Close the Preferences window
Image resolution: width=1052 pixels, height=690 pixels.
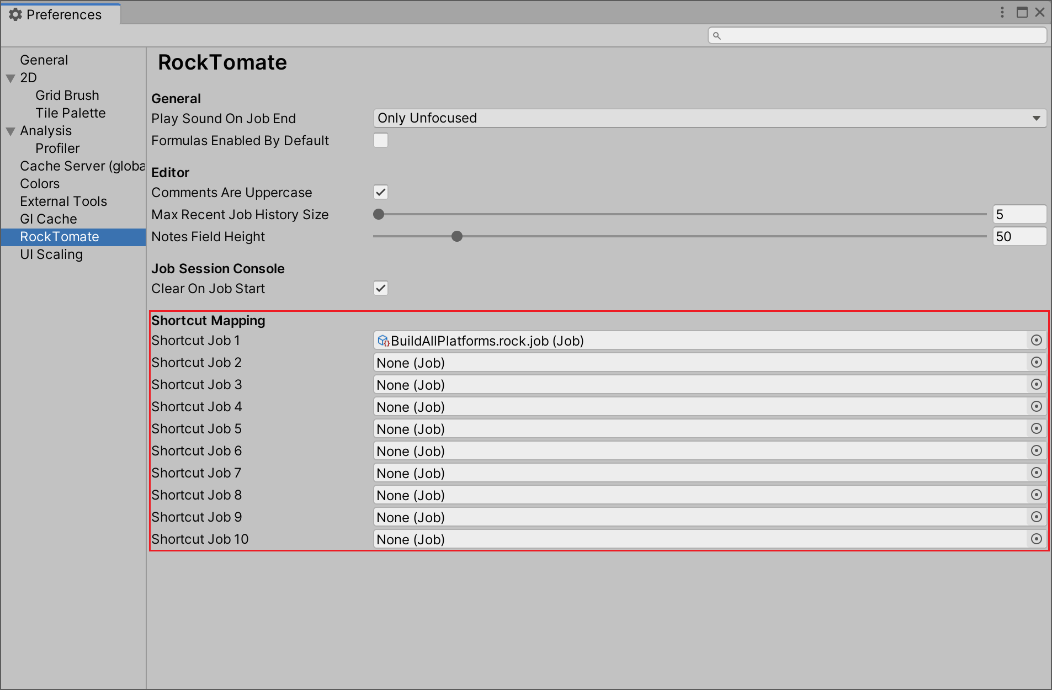click(1040, 12)
